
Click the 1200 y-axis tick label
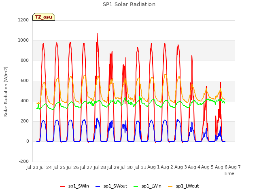click(x=23, y=20)
